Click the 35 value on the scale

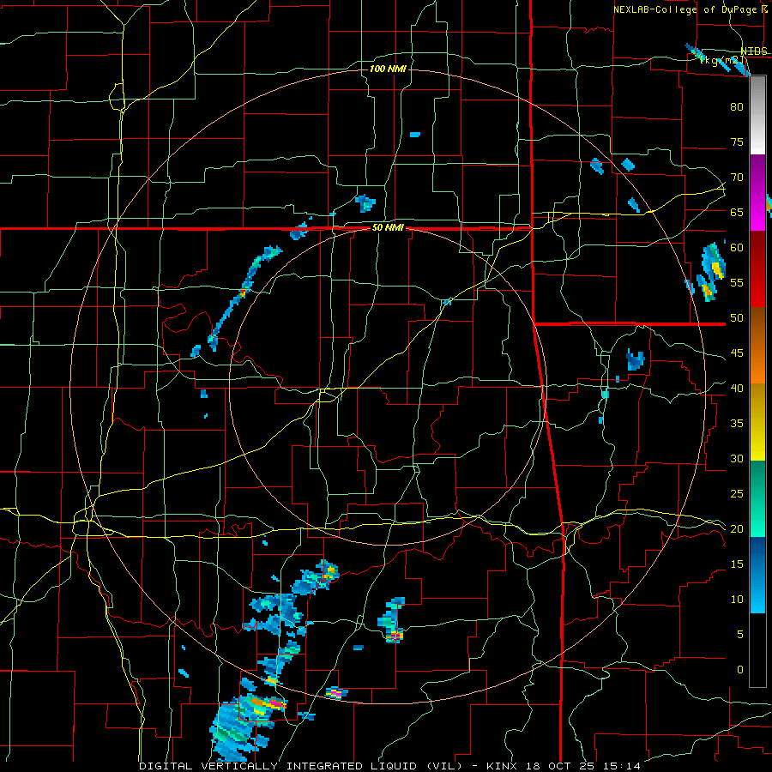[x=737, y=424]
